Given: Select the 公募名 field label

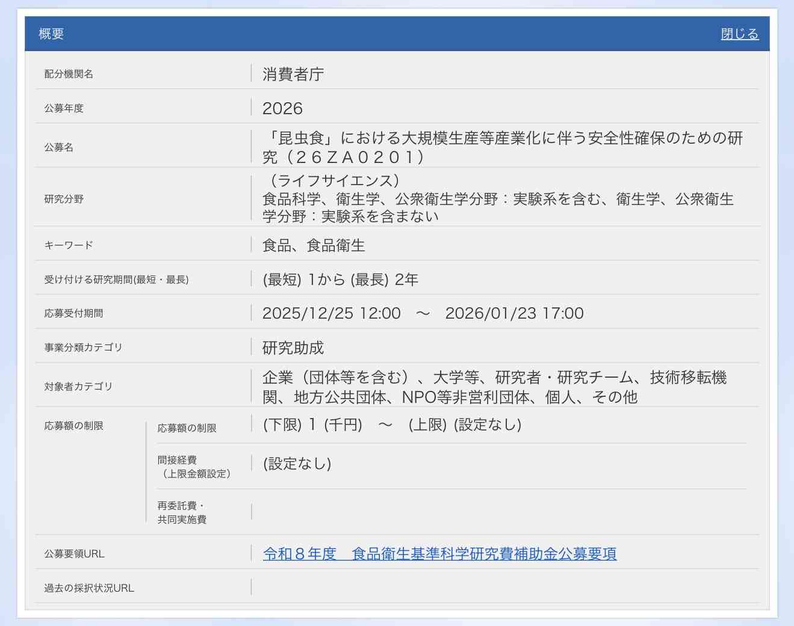Looking at the screenshot, I should coord(58,146).
